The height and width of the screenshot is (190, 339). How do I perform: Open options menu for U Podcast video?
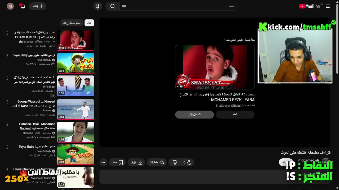(x=7, y=78)
